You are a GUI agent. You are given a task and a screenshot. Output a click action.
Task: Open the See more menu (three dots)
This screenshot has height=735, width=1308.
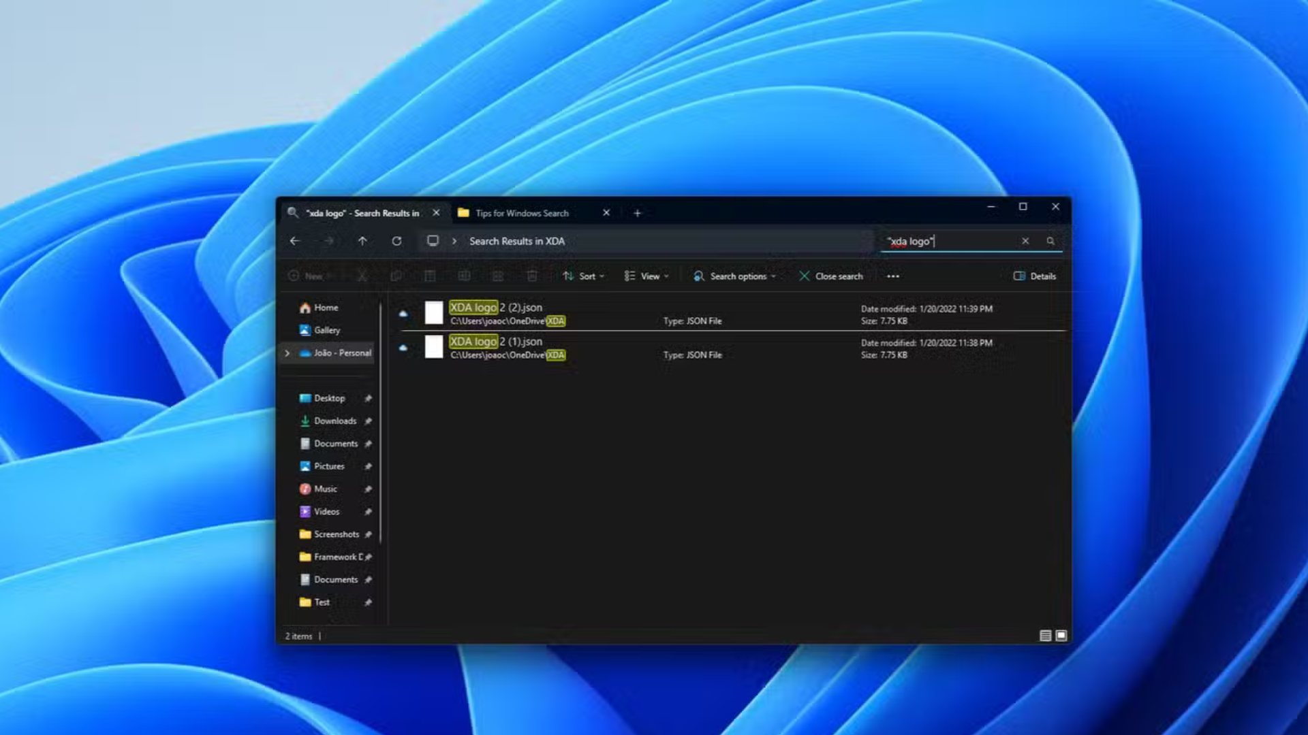click(x=892, y=276)
